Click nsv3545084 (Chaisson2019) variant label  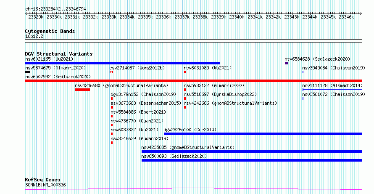click(334, 68)
